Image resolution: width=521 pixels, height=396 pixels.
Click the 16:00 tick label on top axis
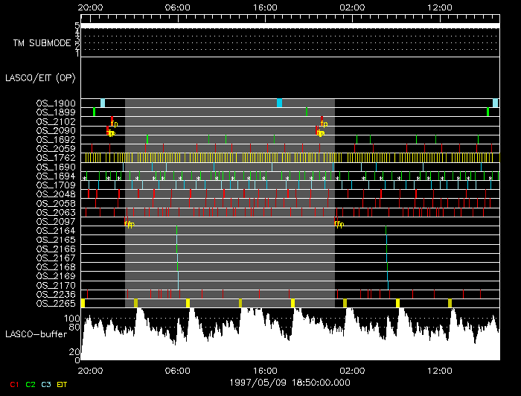tap(266, 7)
